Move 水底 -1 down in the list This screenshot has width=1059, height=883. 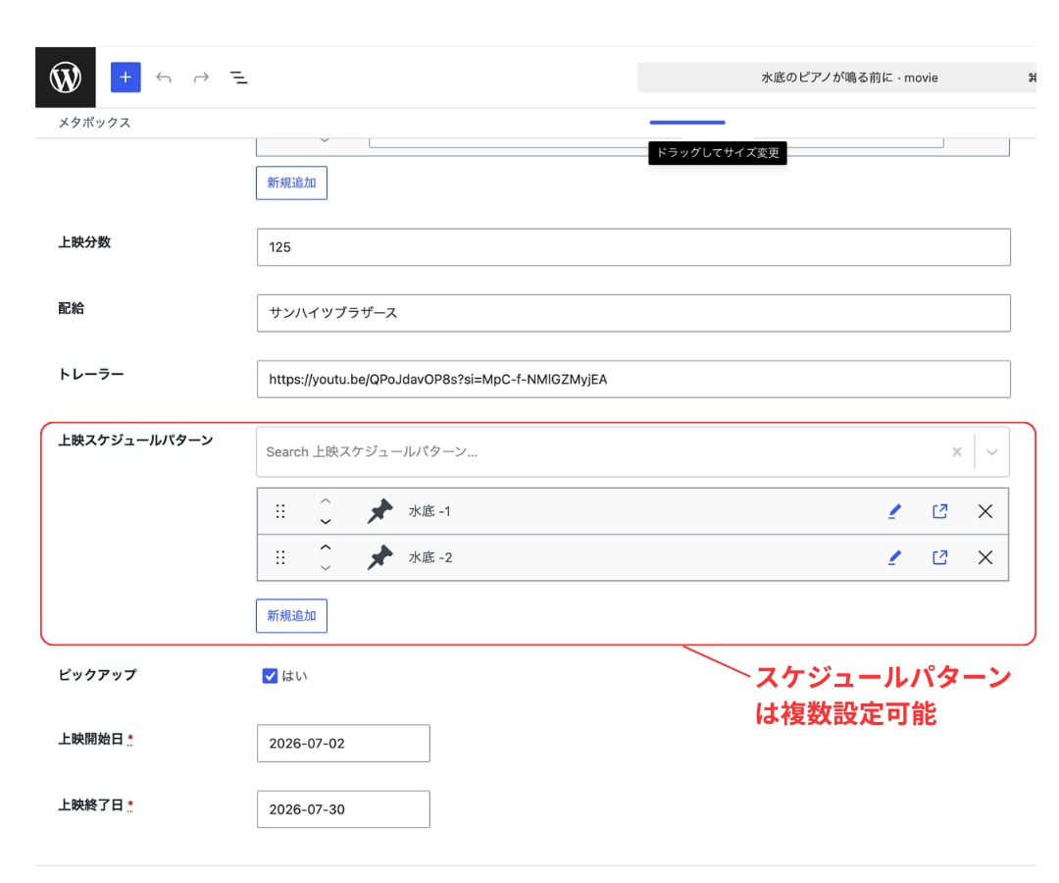[326, 522]
